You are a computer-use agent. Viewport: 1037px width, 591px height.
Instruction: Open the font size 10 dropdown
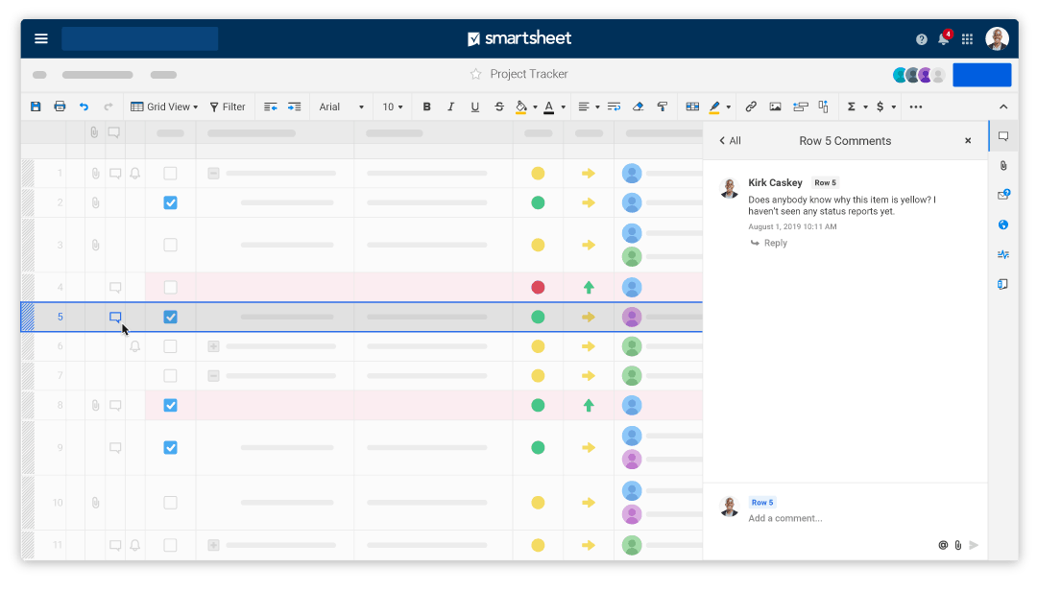click(393, 106)
